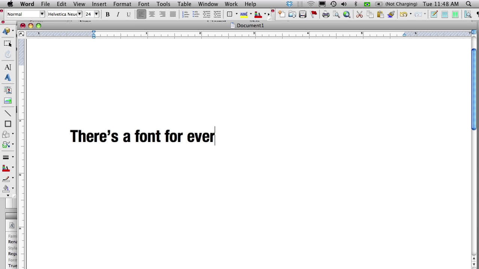The height and width of the screenshot is (269, 479).
Task: Print the document
Action: (326, 14)
